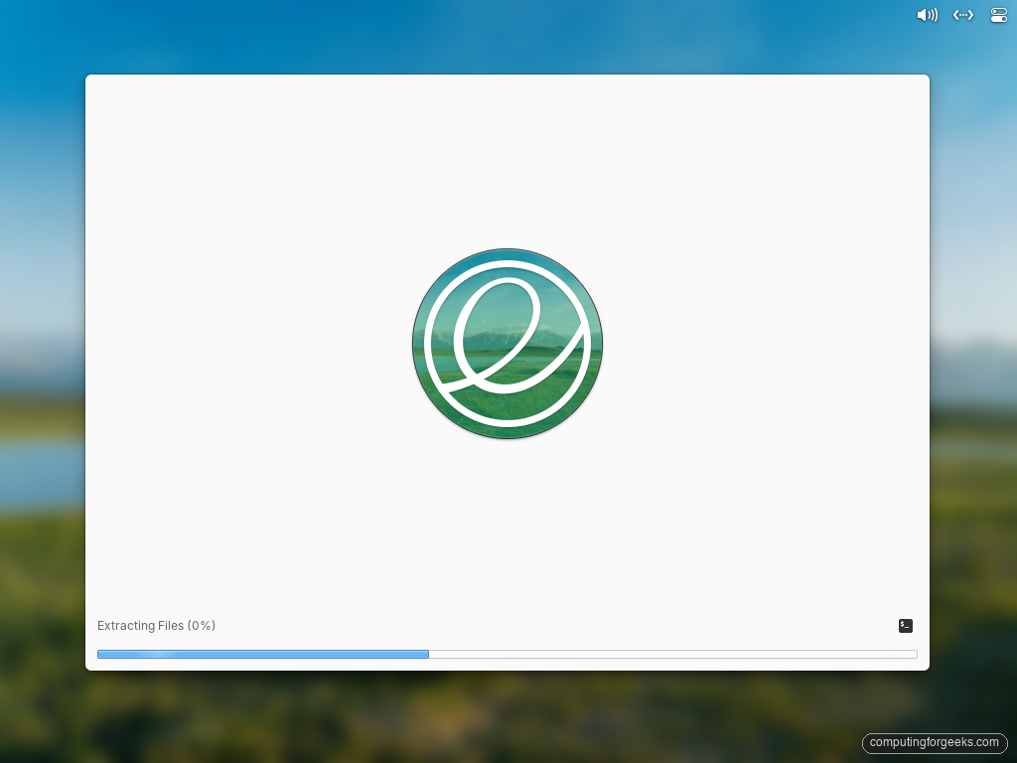Viewport: 1017px width, 763px height.
Task: Click the "Extracting Files (0%)" status text
Action: coord(156,626)
